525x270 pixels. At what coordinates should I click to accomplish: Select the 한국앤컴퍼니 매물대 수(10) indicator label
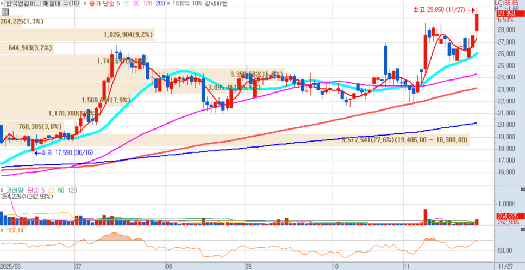point(42,3)
